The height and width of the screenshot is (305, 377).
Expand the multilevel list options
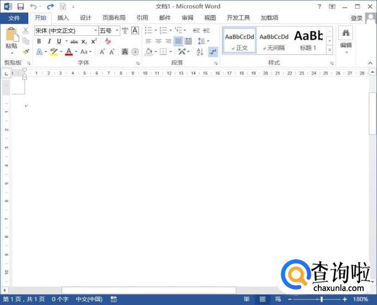[185, 30]
